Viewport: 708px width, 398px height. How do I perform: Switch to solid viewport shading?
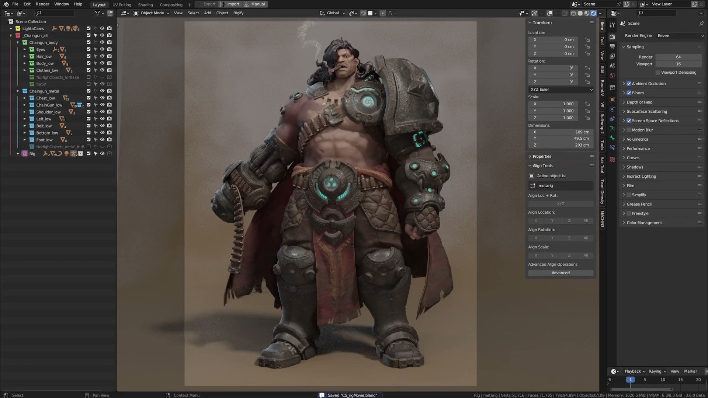580,13
